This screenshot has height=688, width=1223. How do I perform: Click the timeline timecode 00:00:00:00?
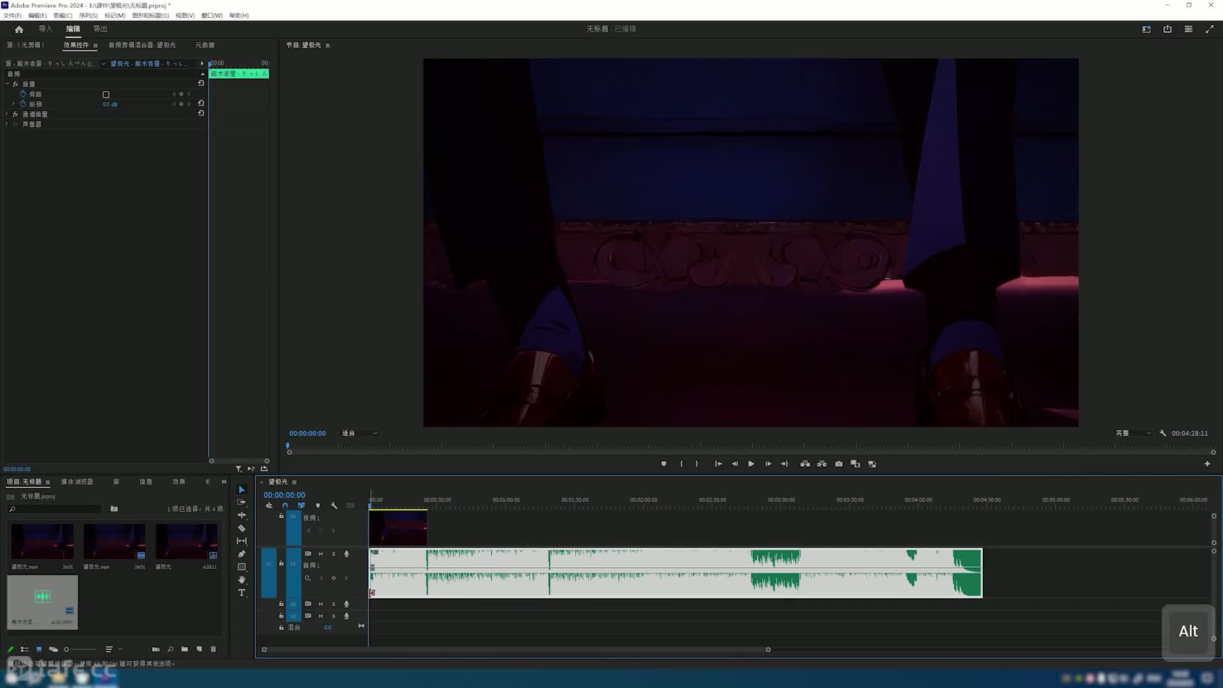(284, 495)
